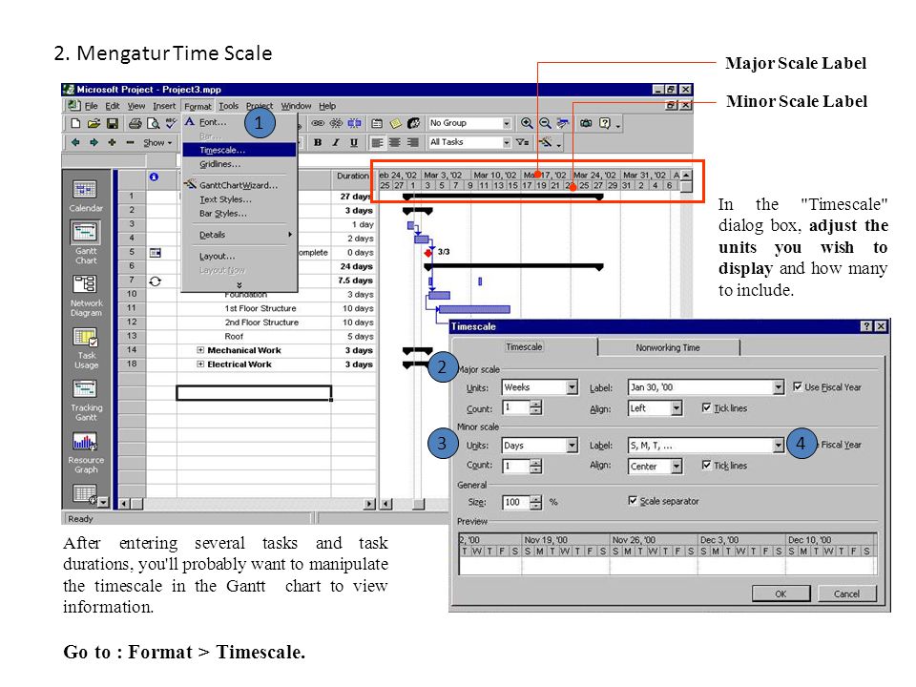Image resolution: width=916 pixels, height=687 pixels.
Task: Expand the Mechanical Work task
Action: [200, 350]
